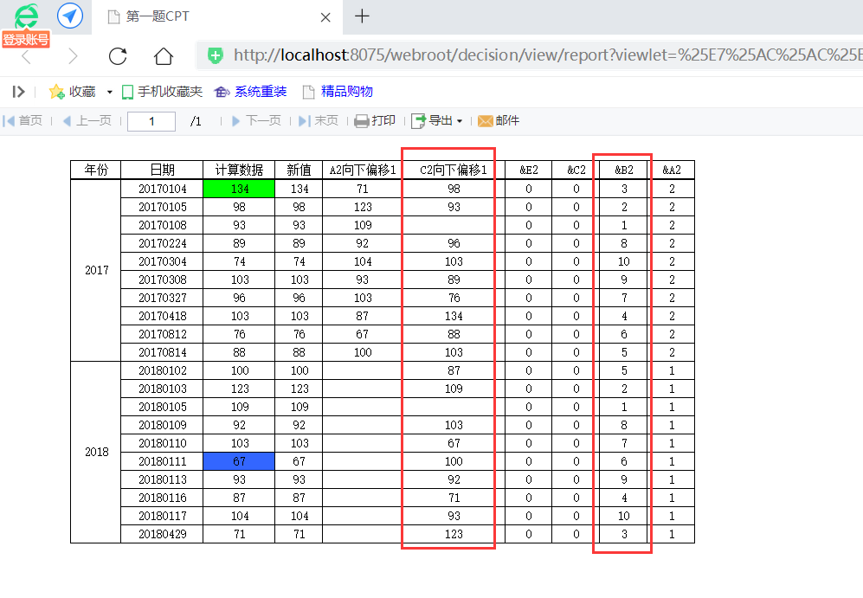
Task: Click date cell 20170418
Action: coord(162,316)
